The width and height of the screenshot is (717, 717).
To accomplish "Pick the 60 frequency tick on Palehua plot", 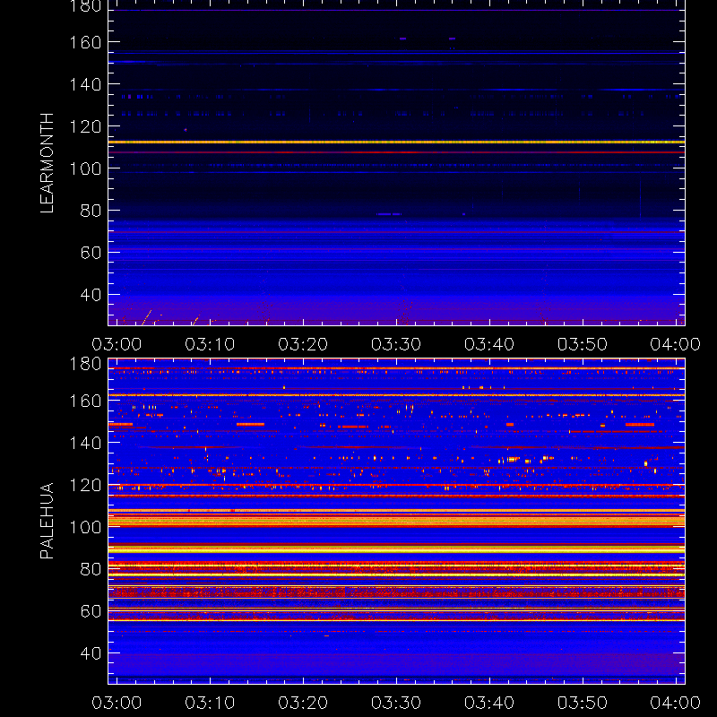I will point(91,611).
